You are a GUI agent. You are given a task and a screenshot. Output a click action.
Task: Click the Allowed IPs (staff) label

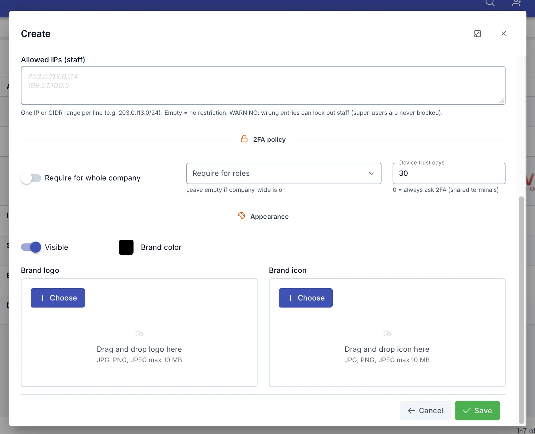(x=53, y=60)
